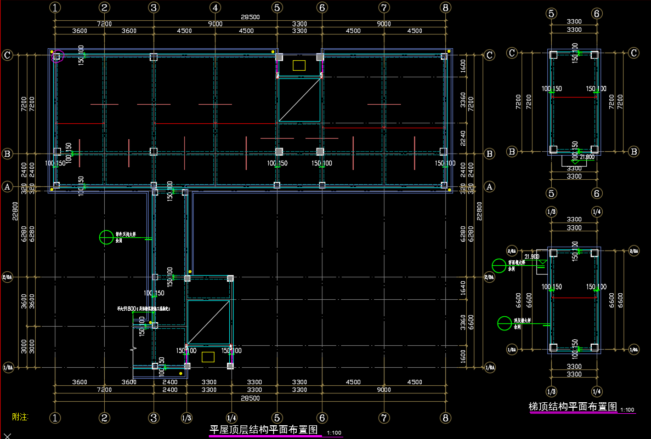Select yellow rectangle between bottom axes 1/3 and 1/4

(208, 357)
